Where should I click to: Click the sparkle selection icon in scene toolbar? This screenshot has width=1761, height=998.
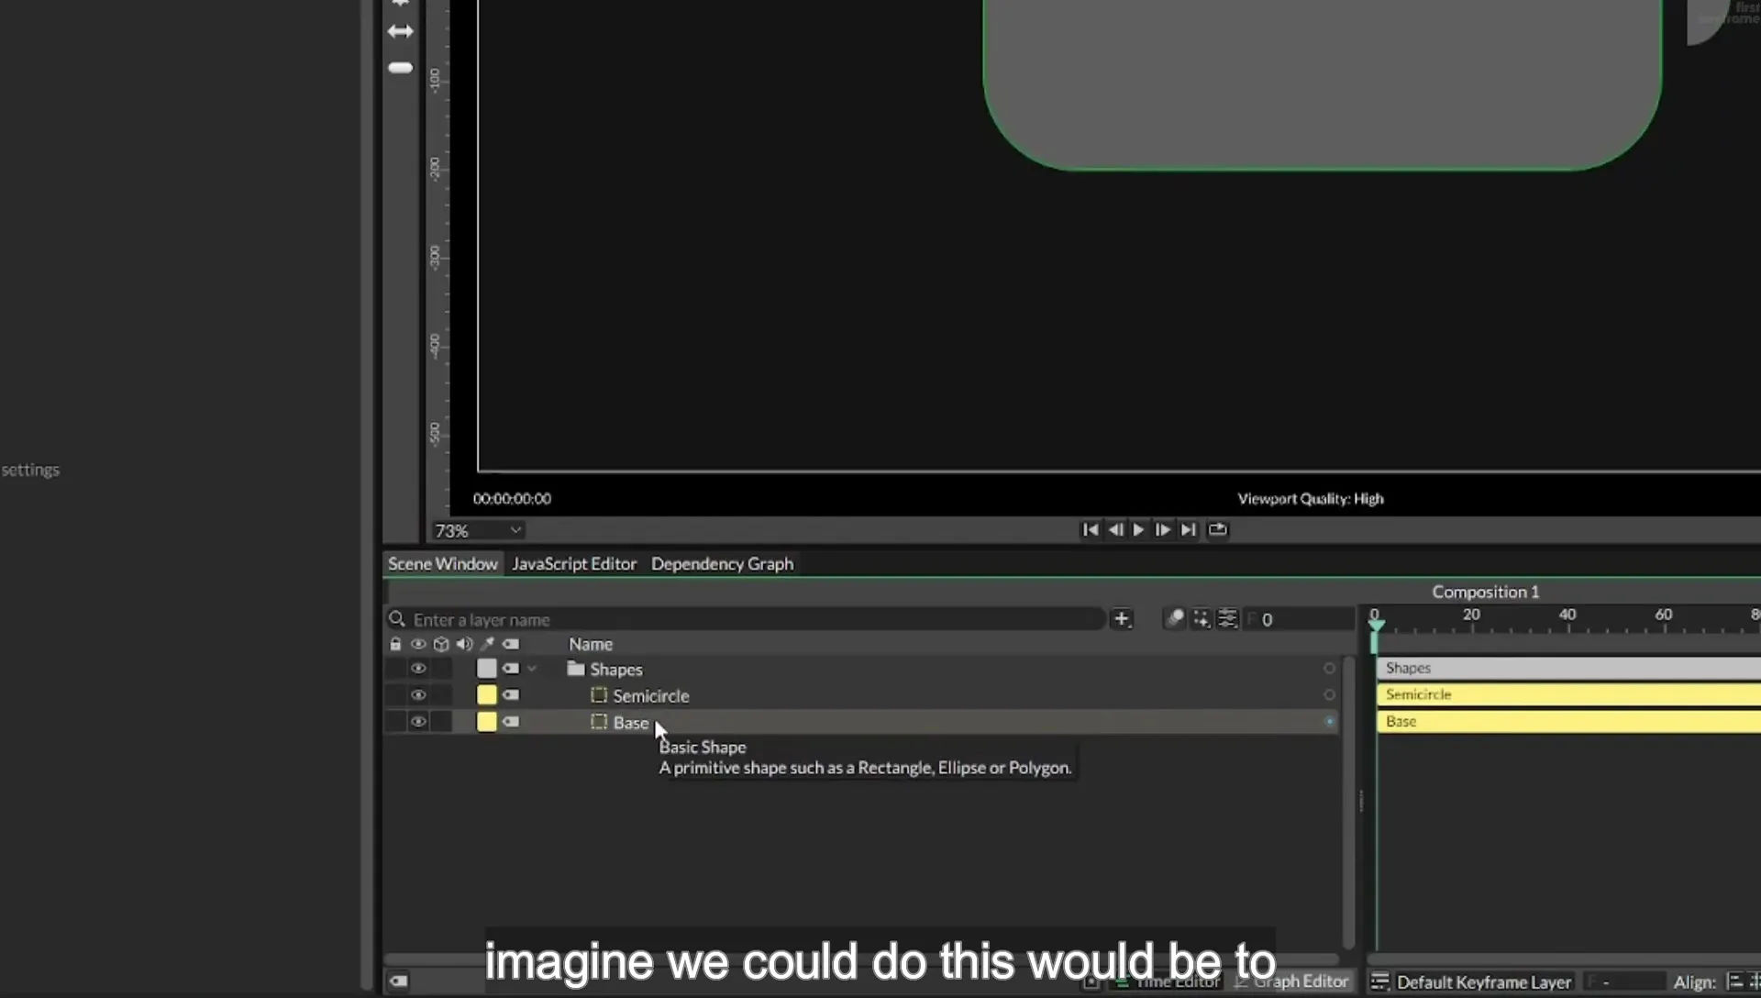coord(1202,619)
